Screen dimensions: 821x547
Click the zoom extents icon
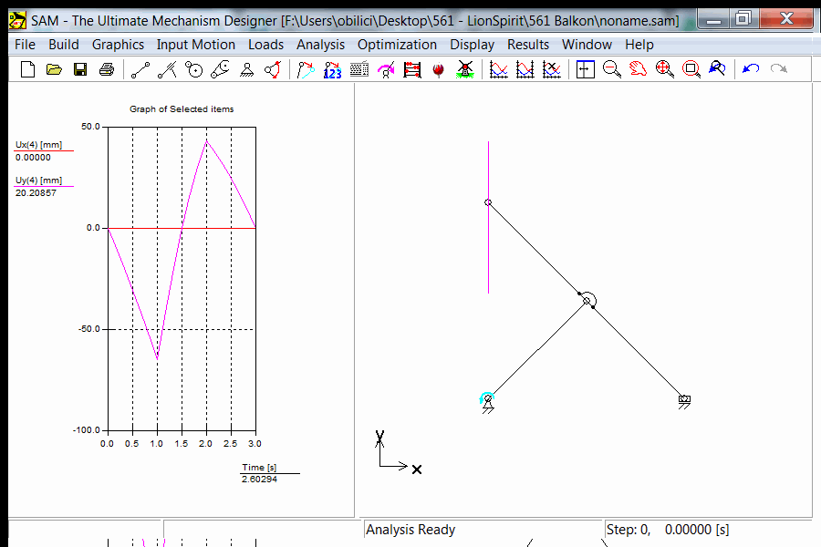click(x=665, y=69)
